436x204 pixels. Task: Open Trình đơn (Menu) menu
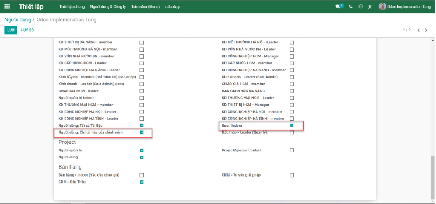[146, 6]
